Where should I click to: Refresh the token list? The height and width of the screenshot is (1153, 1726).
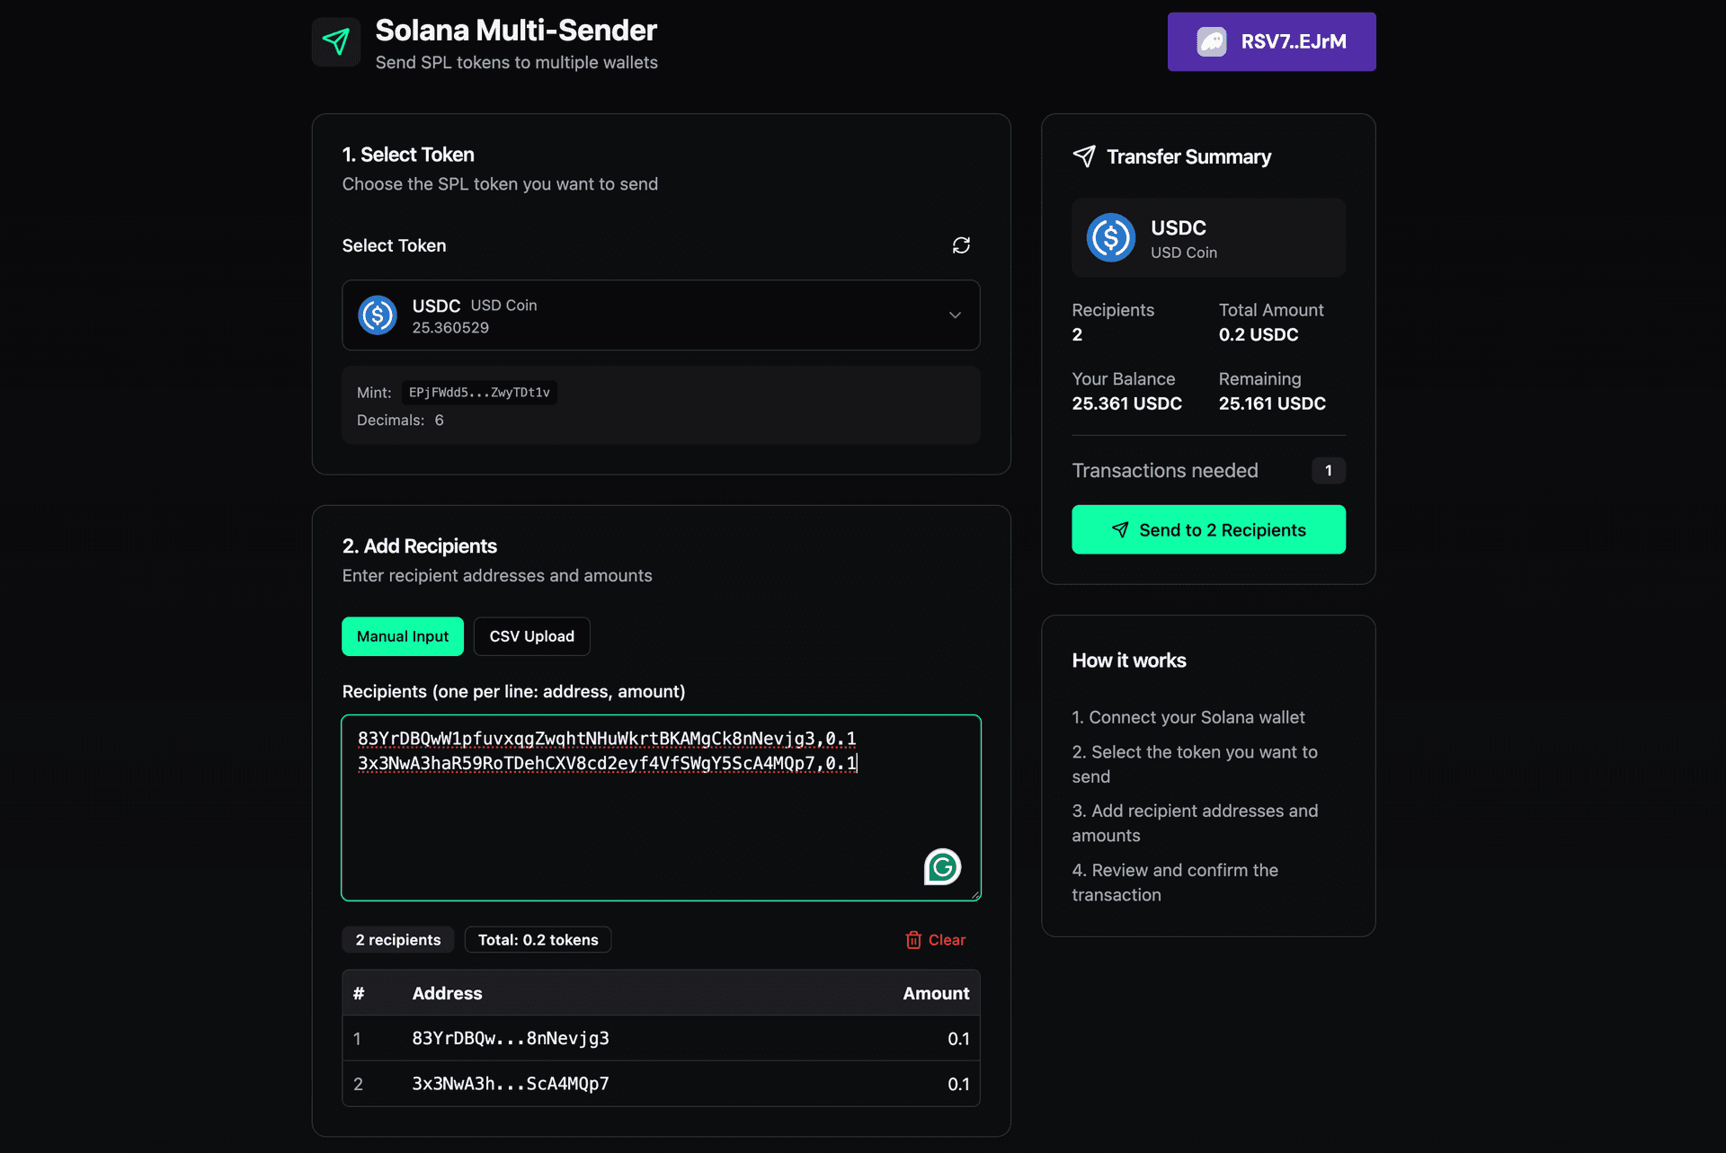pos(962,244)
